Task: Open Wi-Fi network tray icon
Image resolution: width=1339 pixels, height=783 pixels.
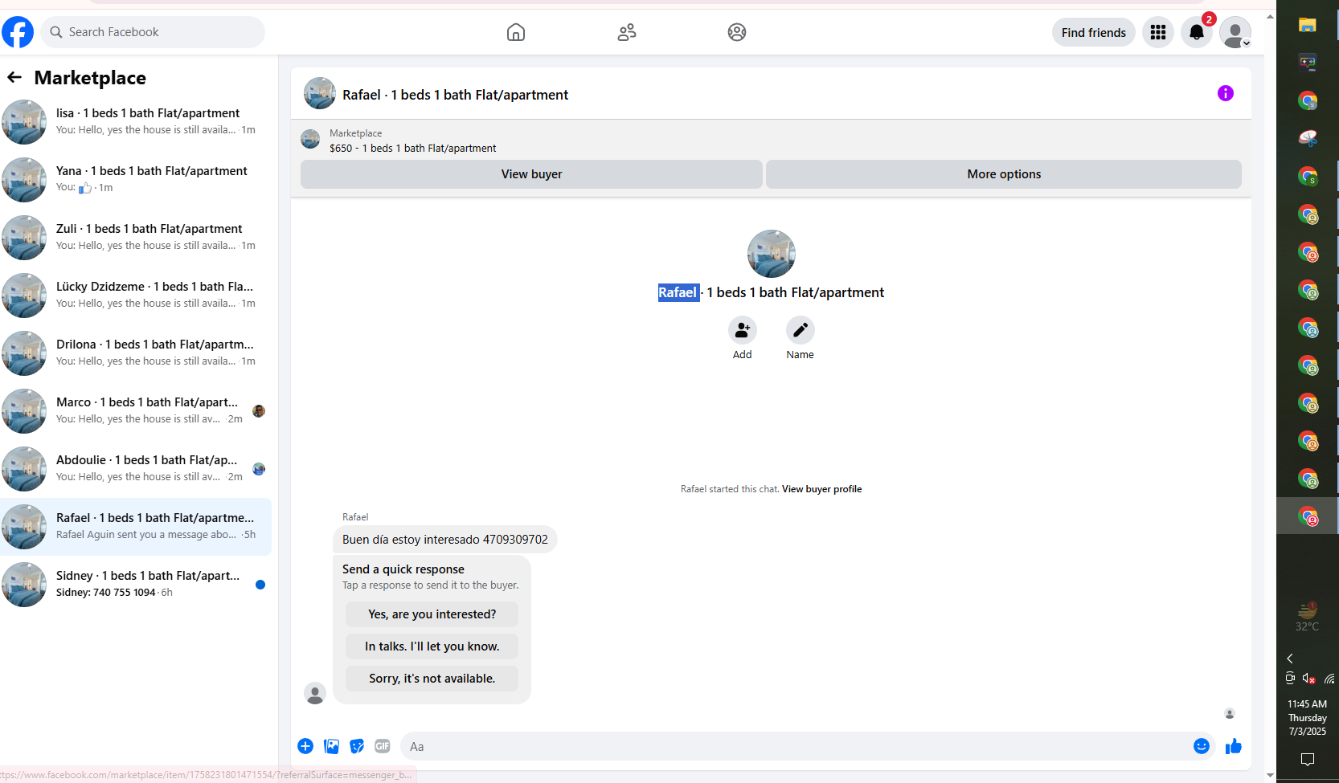Action: 1329,679
